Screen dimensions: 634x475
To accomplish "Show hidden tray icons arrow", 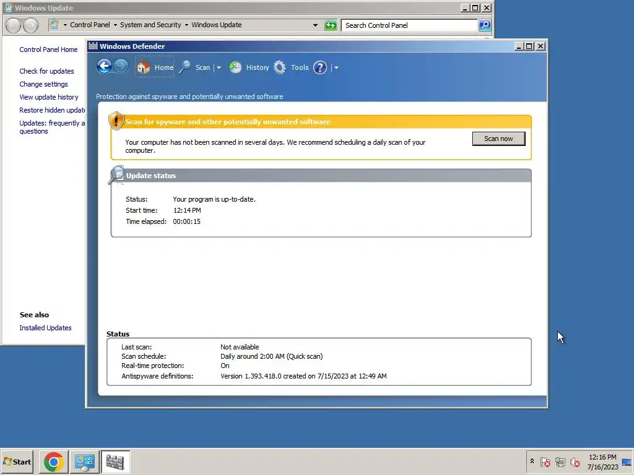I will pyautogui.click(x=532, y=461).
